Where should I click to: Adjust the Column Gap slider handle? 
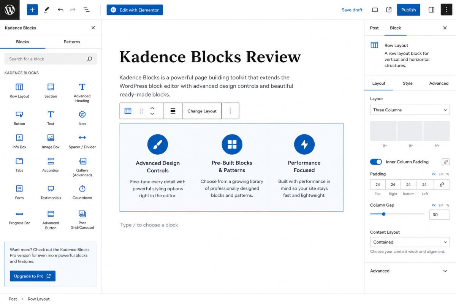[384, 214]
